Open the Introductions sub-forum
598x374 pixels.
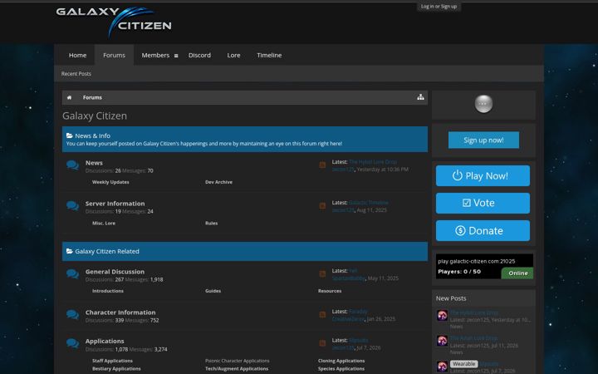tap(107, 291)
